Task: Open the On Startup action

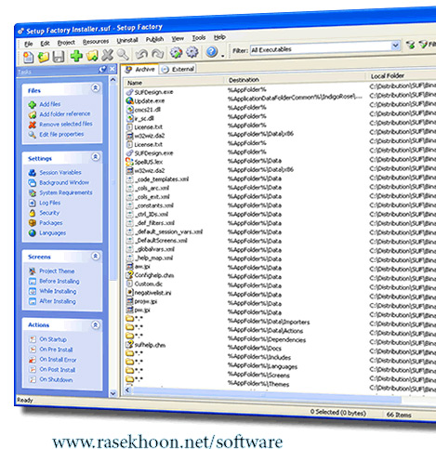Action: (53, 339)
